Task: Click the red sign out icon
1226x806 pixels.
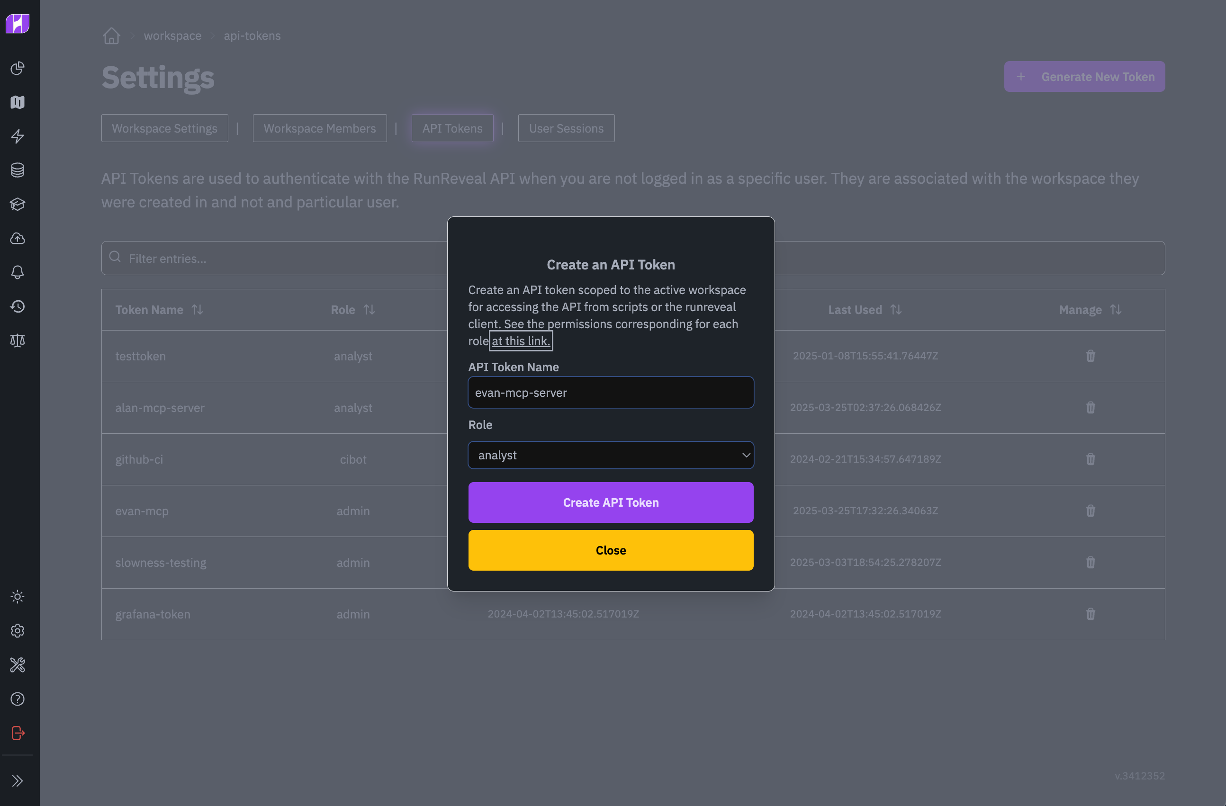Action: pyautogui.click(x=18, y=733)
